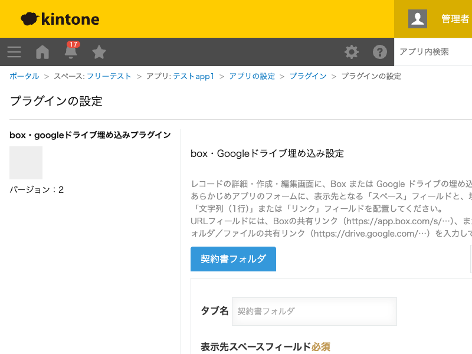This screenshot has width=472, height=354.
Task: Go to プラグイン breadcrumb link
Action: pyautogui.click(x=308, y=76)
